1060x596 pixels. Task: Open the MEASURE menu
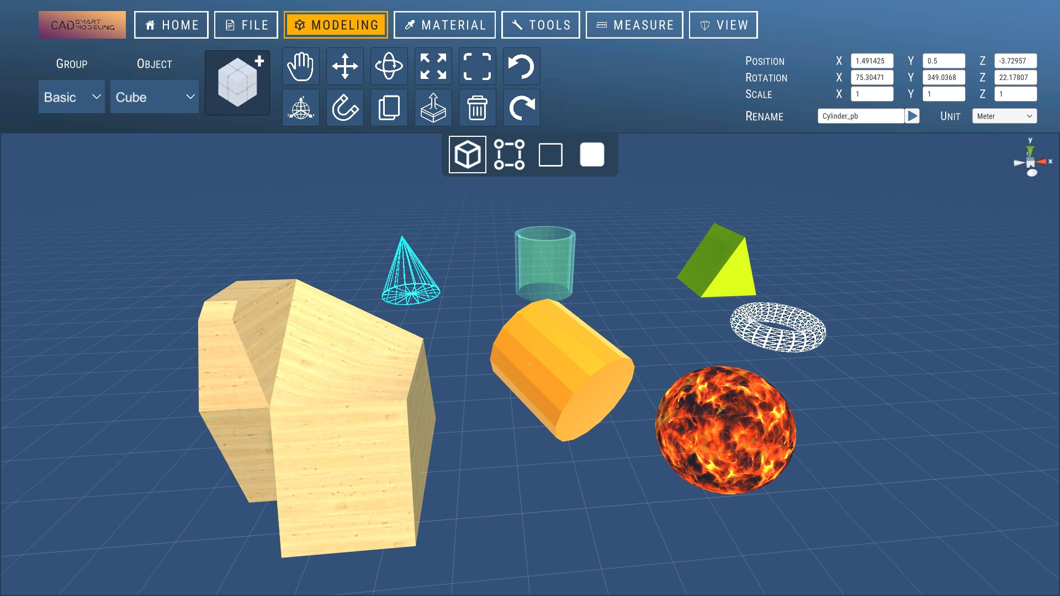coord(634,25)
